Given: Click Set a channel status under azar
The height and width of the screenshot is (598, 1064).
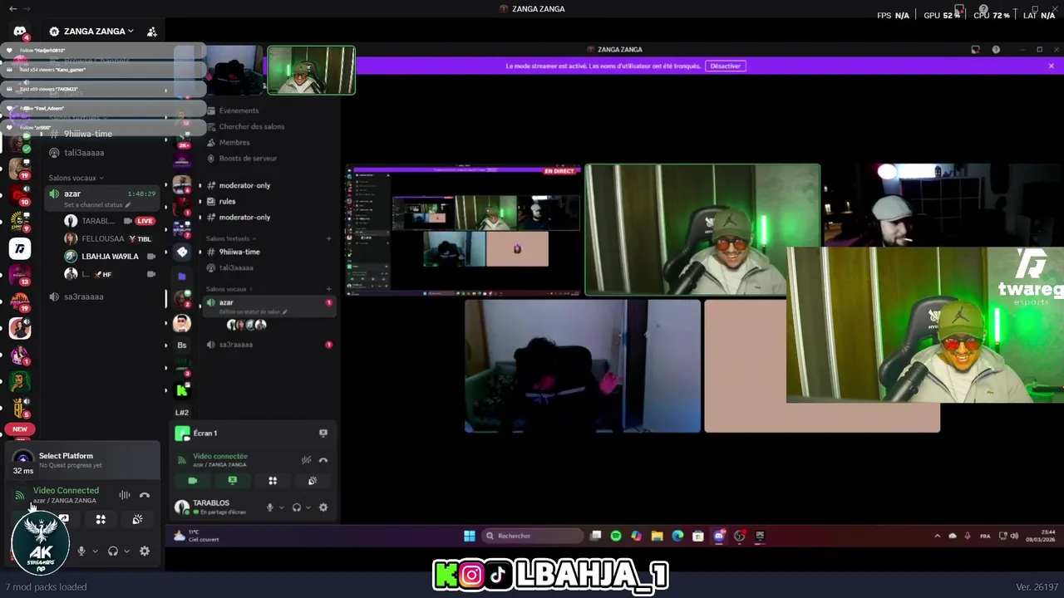Looking at the screenshot, I should pos(97,204).
